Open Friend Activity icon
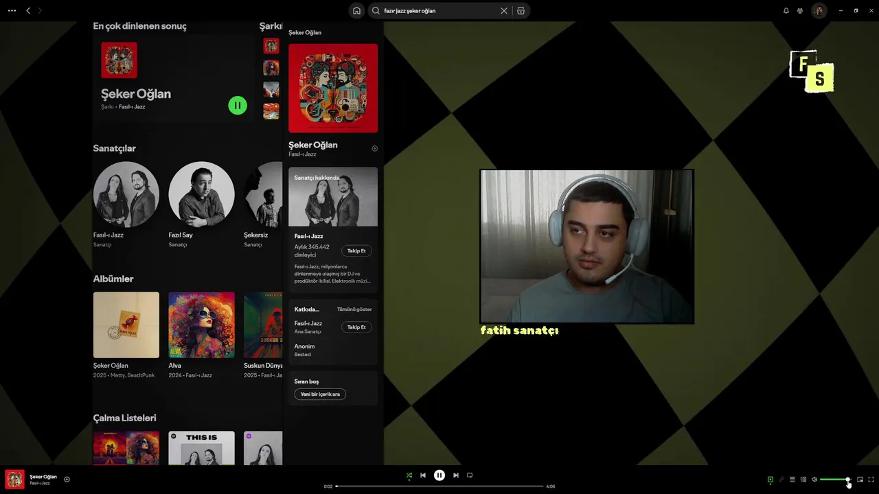This screenshot has width=879, height=494. point(800,11)
